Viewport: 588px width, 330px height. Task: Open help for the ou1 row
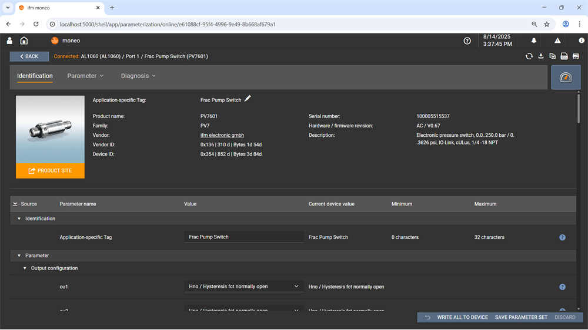tap(562, 287)
